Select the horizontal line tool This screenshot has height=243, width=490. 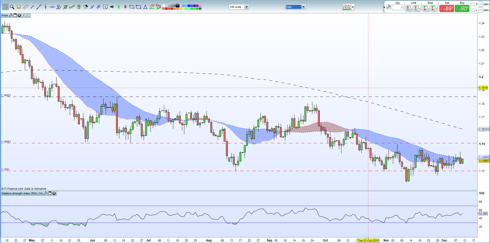point(52,7)
